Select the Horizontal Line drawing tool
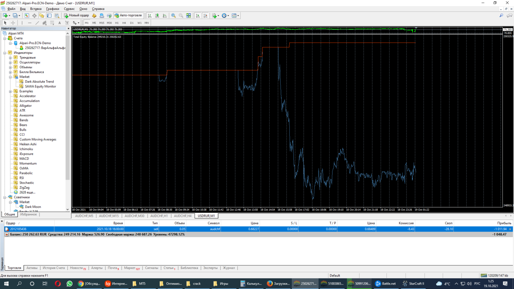Screen dimensions: 514x289 pos(29,23)
